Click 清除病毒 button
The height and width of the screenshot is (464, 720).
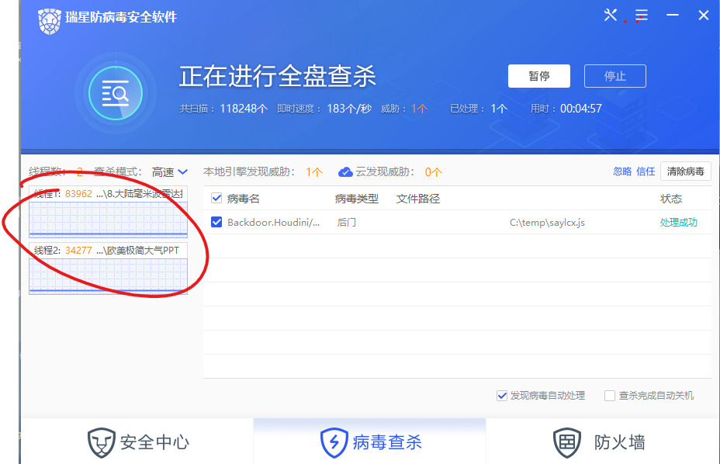point(686,171)
